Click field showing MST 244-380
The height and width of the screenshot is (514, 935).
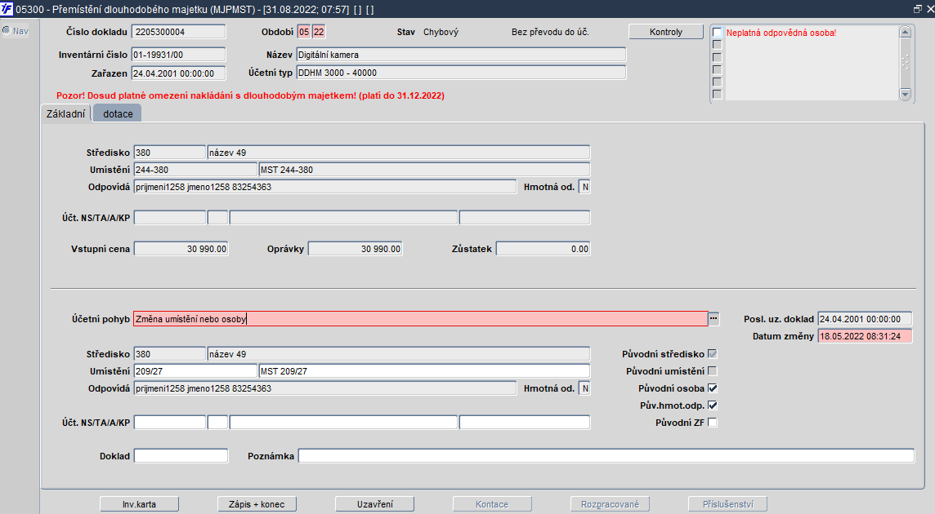[424, 170]
